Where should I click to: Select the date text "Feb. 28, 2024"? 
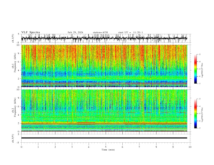click(75, 32)
